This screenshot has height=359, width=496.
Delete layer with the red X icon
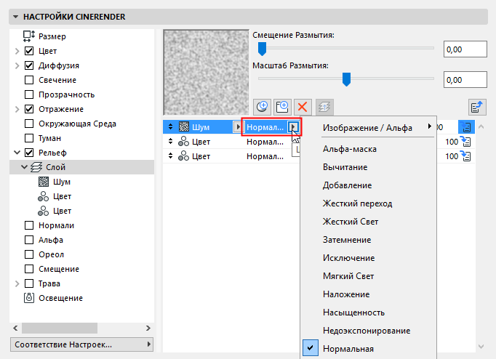(303, 106)
